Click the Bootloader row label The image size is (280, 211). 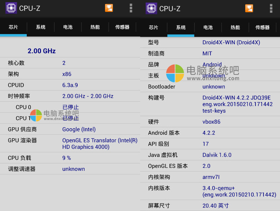coord(162,87)
